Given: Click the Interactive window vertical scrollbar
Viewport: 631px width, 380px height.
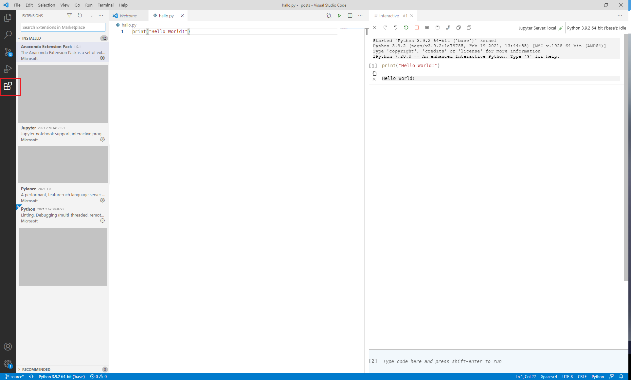Looking at the screenshot, I should click(x=626, y=157).
